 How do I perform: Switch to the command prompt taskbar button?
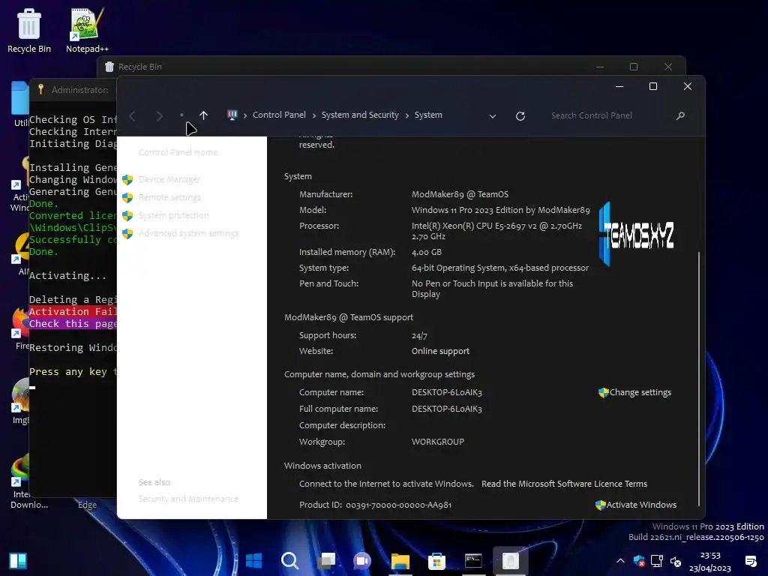[473, 561]
